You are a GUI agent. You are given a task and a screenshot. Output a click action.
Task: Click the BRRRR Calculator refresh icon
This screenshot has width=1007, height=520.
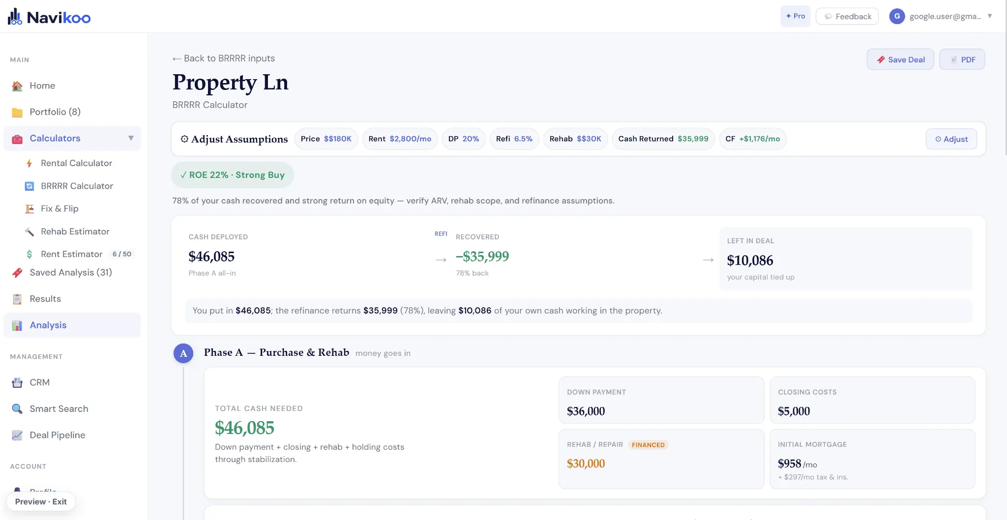(x=30, y=186)
